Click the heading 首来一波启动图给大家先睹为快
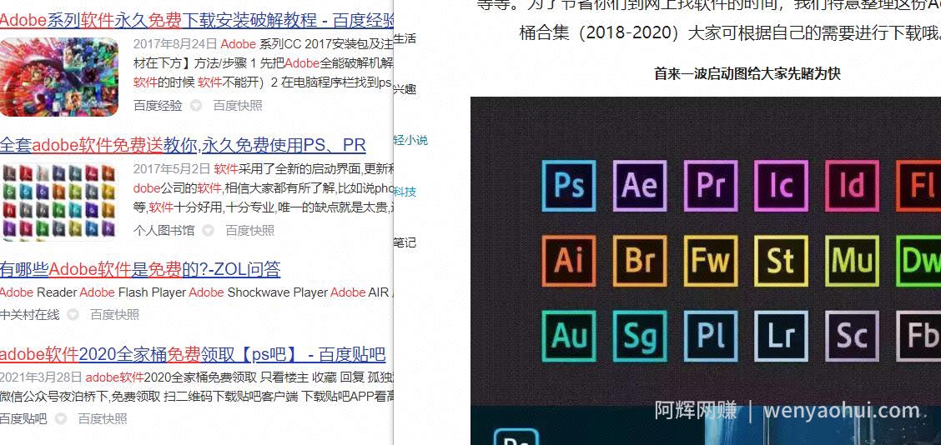 [747, 73]
